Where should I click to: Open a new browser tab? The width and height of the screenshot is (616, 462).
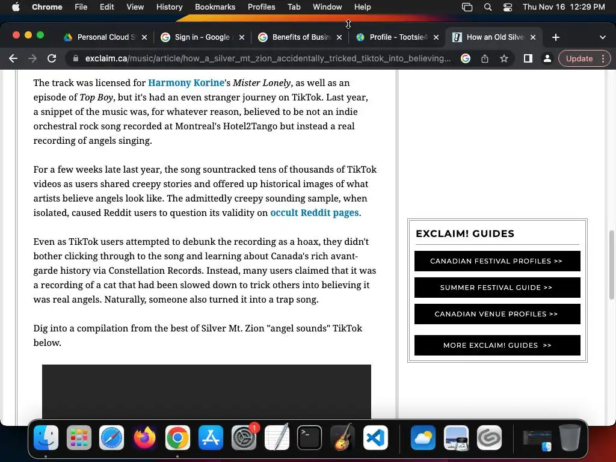[555, 37]
